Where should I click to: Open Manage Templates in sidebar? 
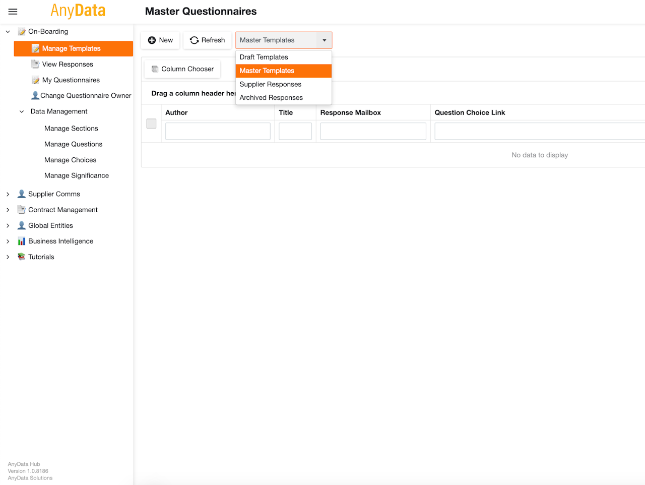click(x=74, y=48)
